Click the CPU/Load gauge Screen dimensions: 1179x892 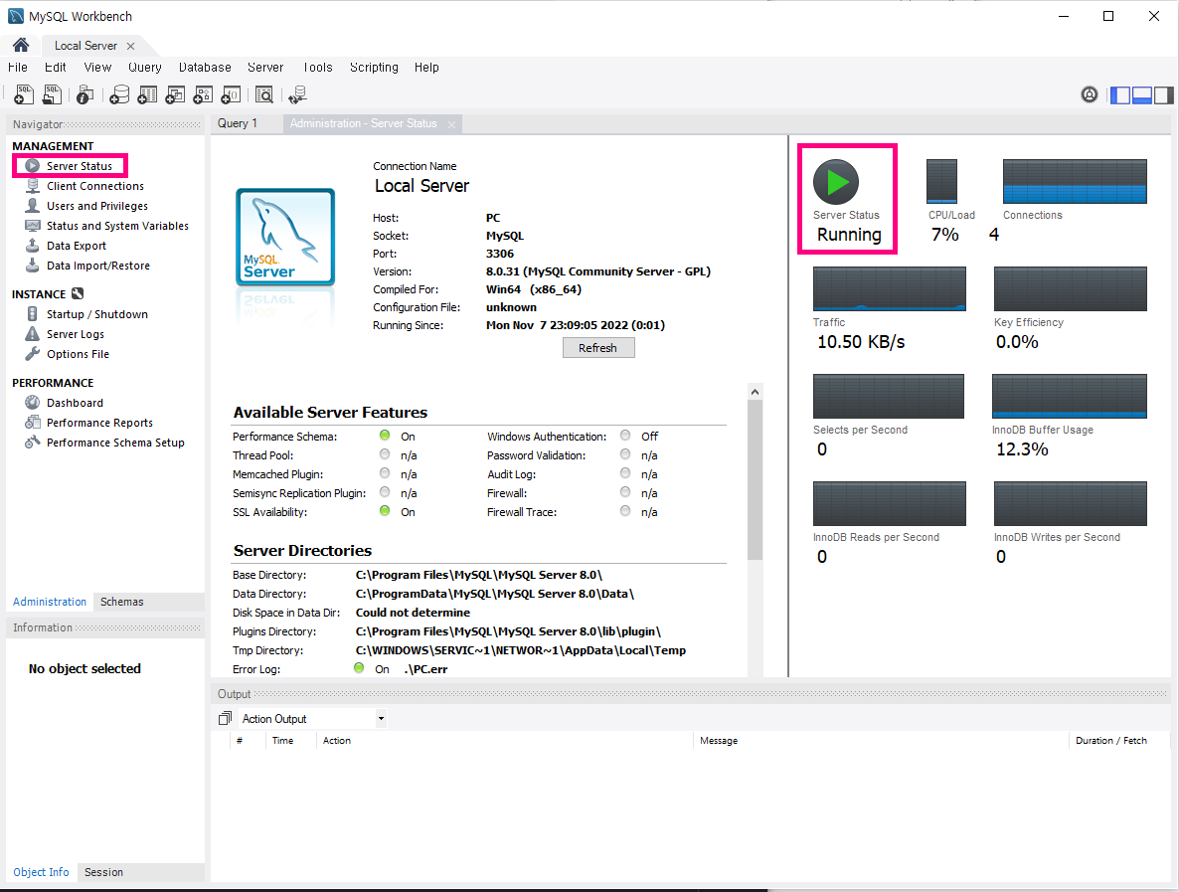click(x=941, y=181)
